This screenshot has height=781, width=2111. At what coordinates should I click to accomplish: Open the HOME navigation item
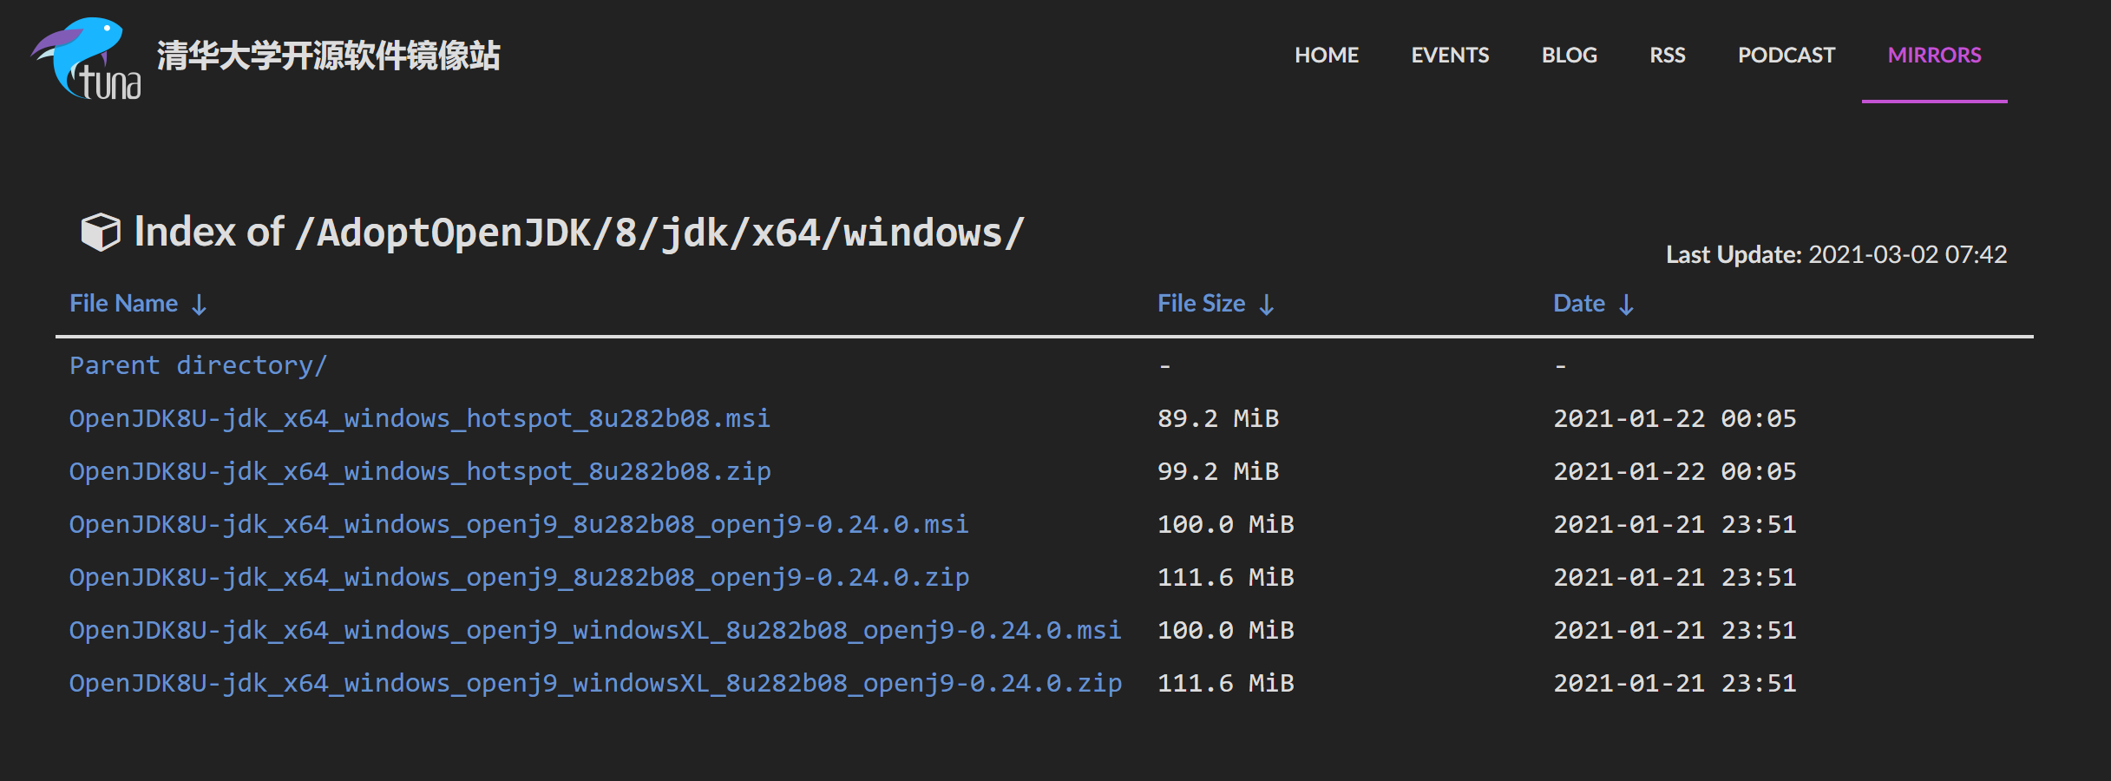pyautogui.click(x=1327, y=55)
